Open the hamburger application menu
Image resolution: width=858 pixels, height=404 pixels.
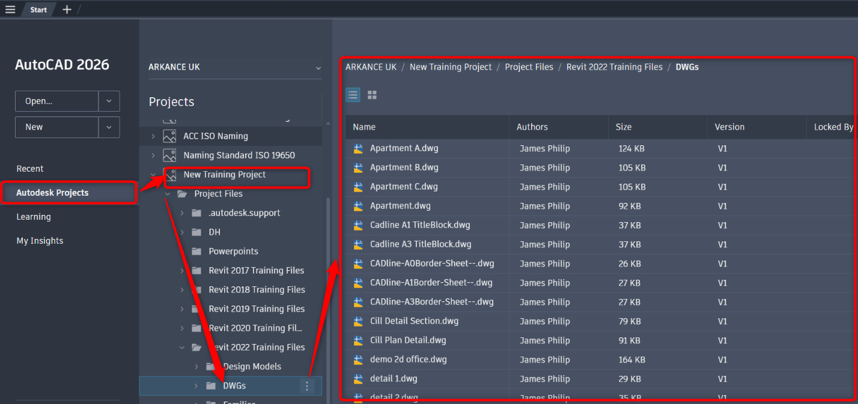point(10,10)
